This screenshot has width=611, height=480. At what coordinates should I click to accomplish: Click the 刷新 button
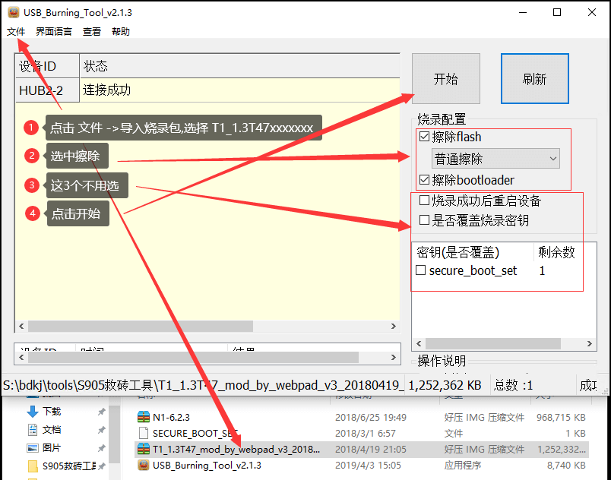(535, 79)
